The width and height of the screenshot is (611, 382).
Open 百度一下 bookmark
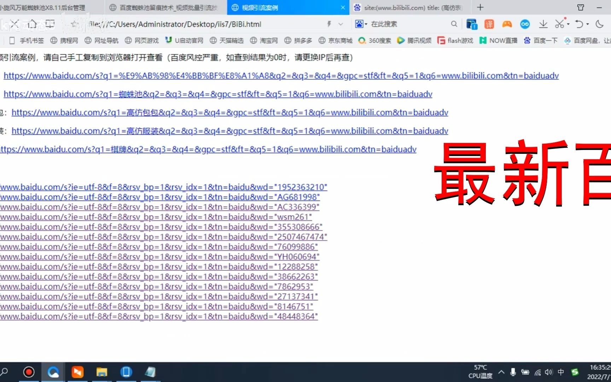tap(541, 41)
